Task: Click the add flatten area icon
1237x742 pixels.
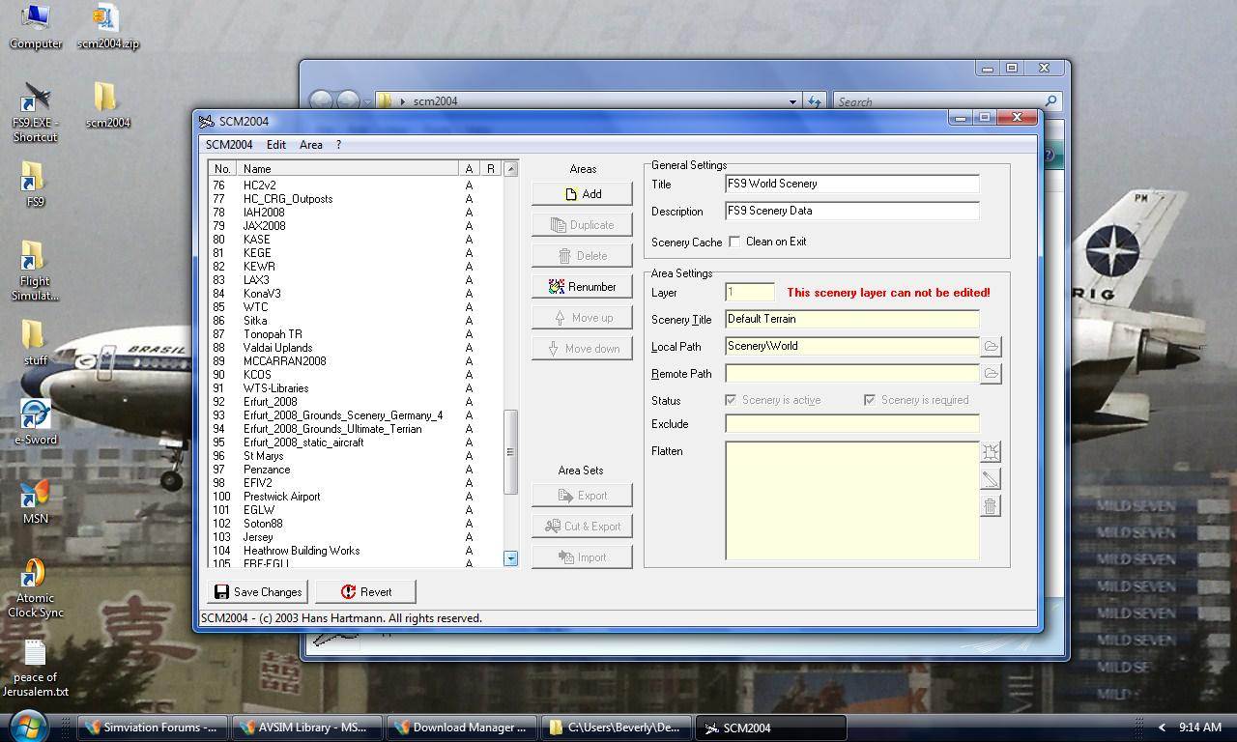Action: point(991,451)
